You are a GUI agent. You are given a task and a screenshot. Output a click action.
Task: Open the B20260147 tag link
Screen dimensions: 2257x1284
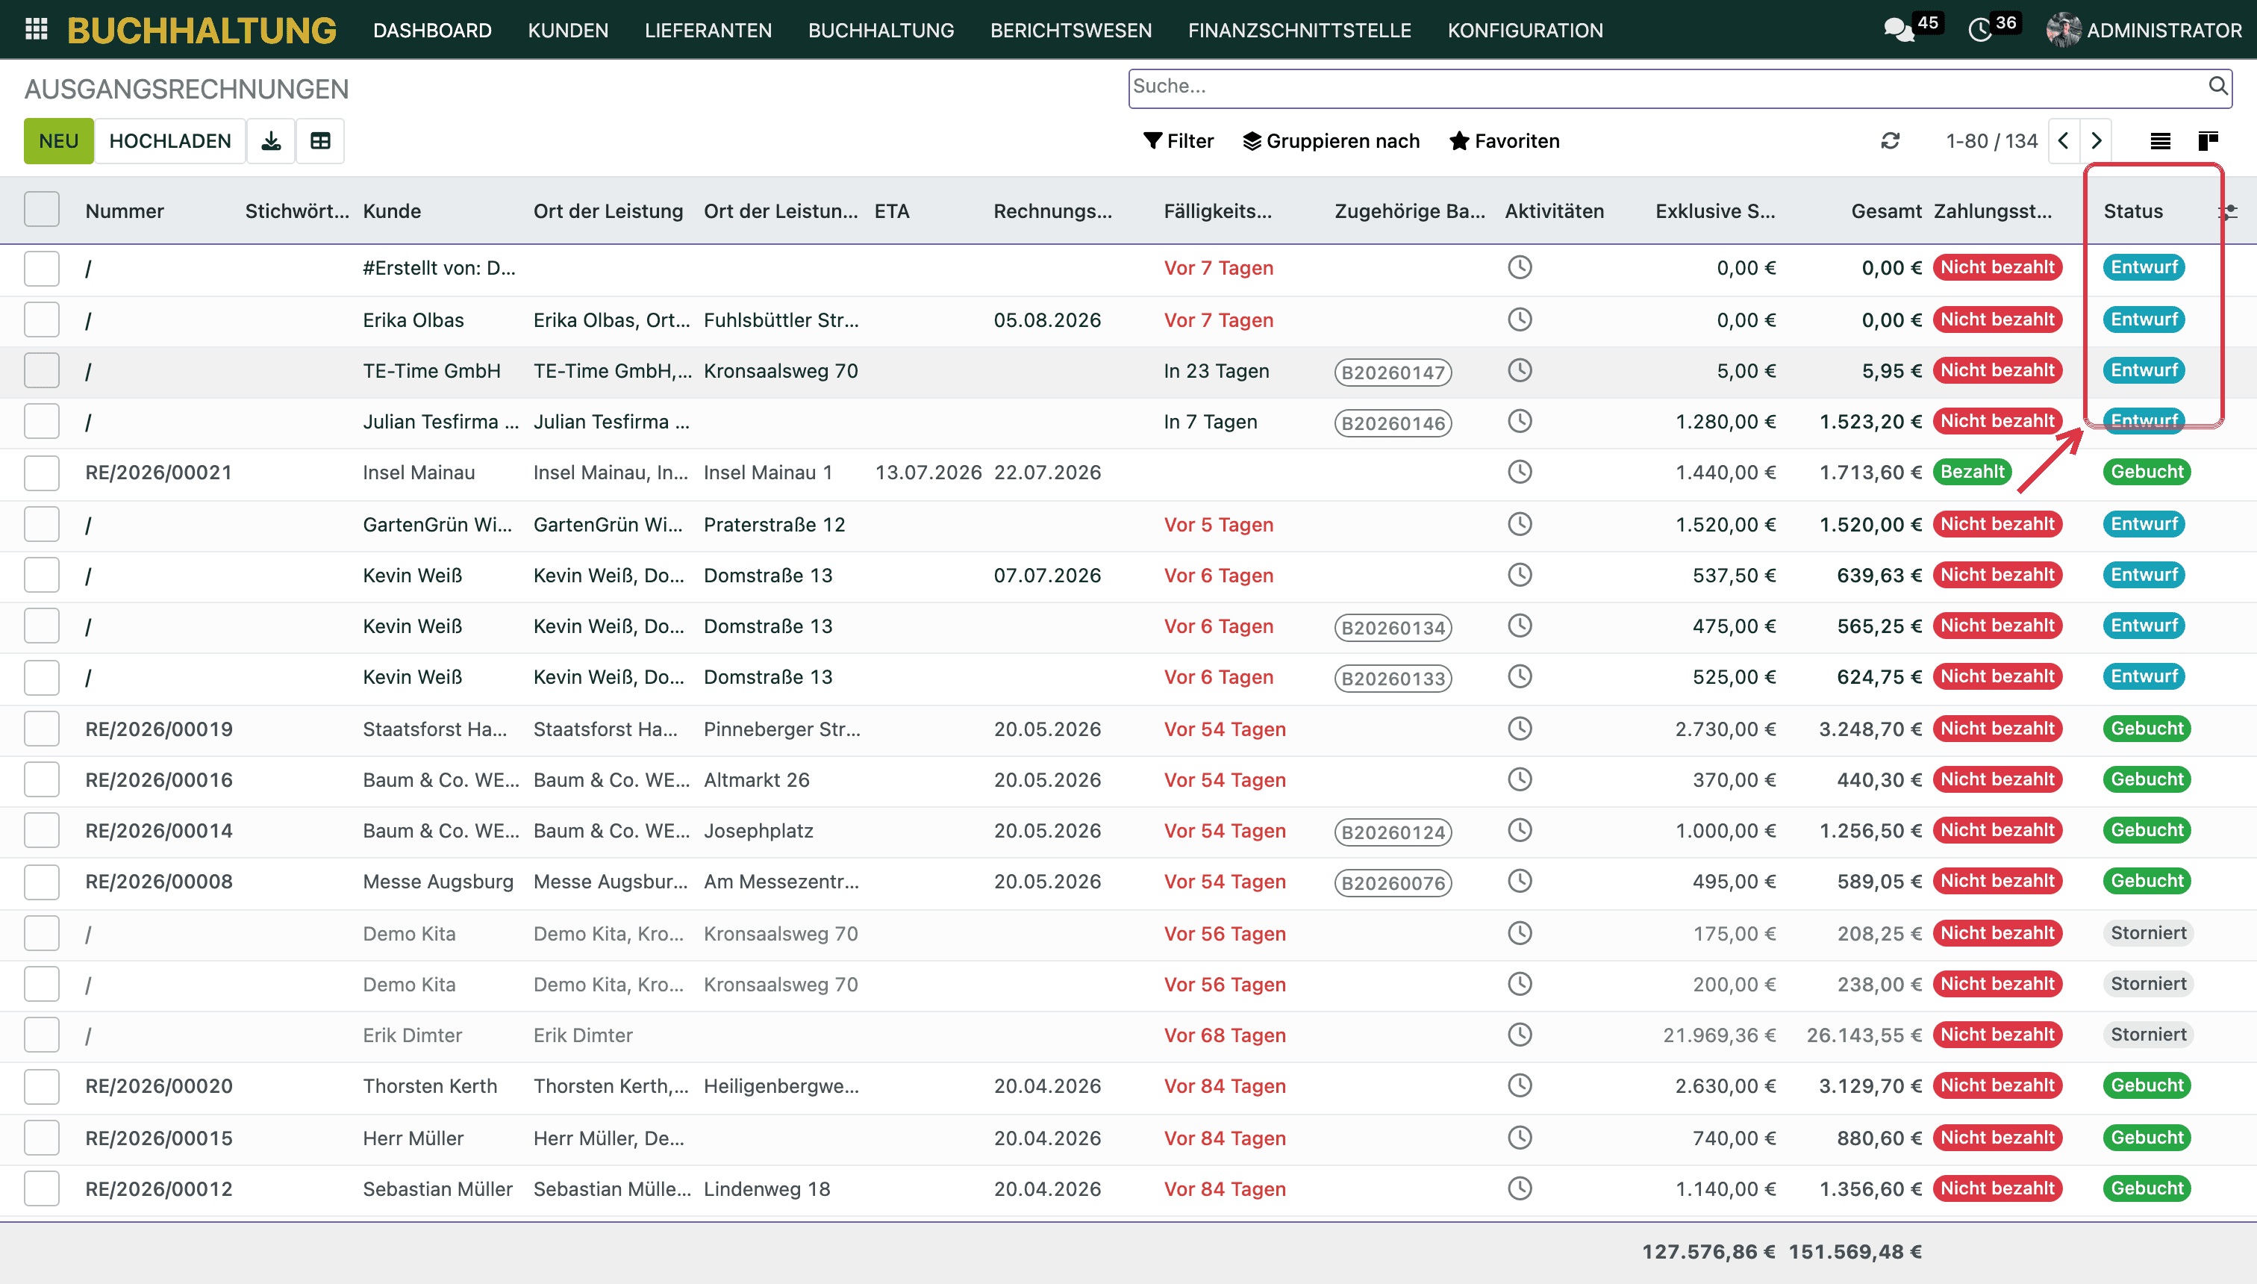1393,373
